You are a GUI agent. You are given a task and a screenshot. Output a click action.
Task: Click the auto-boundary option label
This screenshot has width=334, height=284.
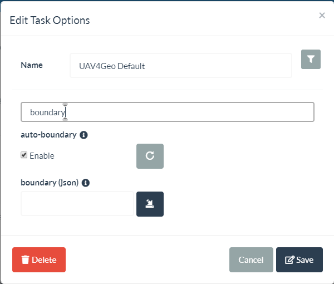pos(49,135)
